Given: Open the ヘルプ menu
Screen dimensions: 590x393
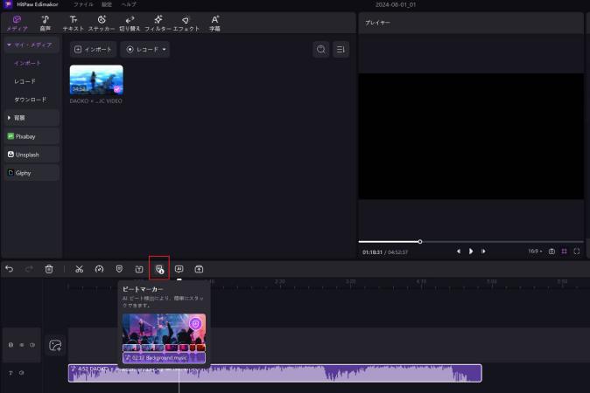Looking at the screenshot, I should click(x=129, y=4).
